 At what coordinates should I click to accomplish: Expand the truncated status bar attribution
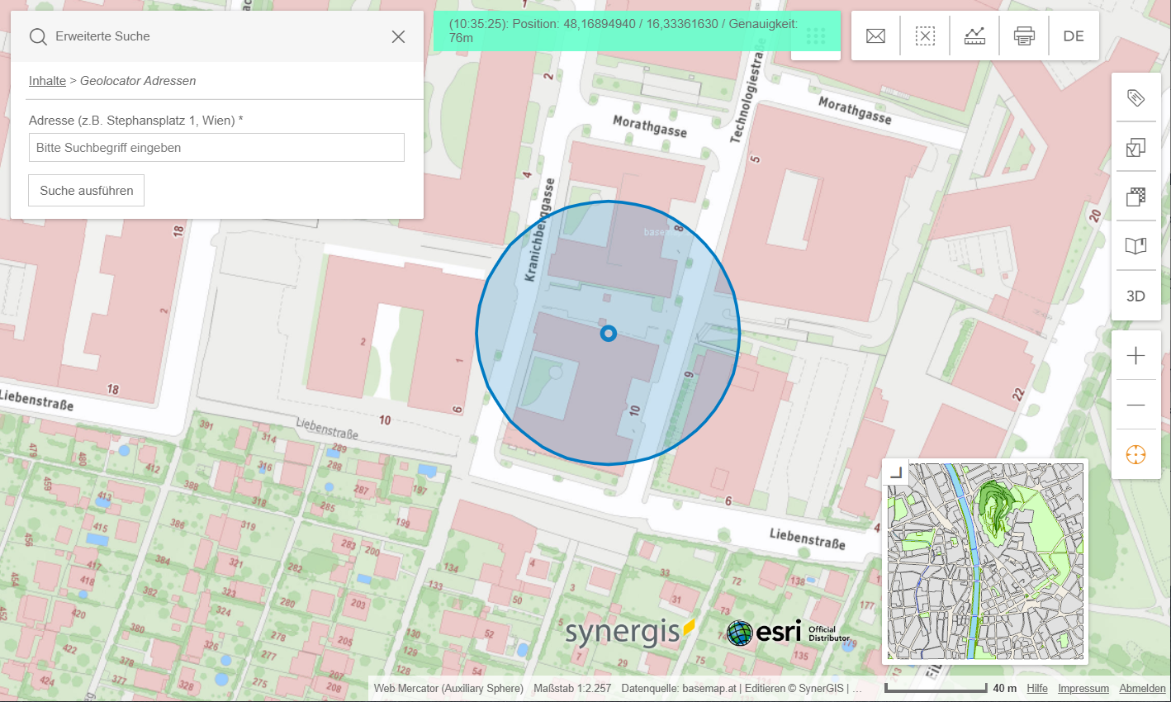(x=857, y=688)
